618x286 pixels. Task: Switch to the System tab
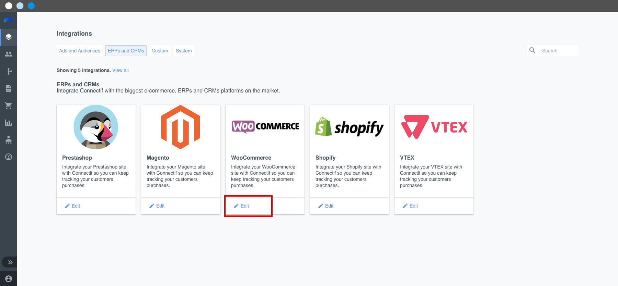184,51
